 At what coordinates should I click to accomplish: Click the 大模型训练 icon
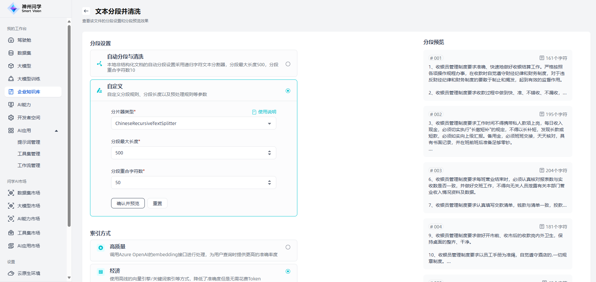point(11,79)
